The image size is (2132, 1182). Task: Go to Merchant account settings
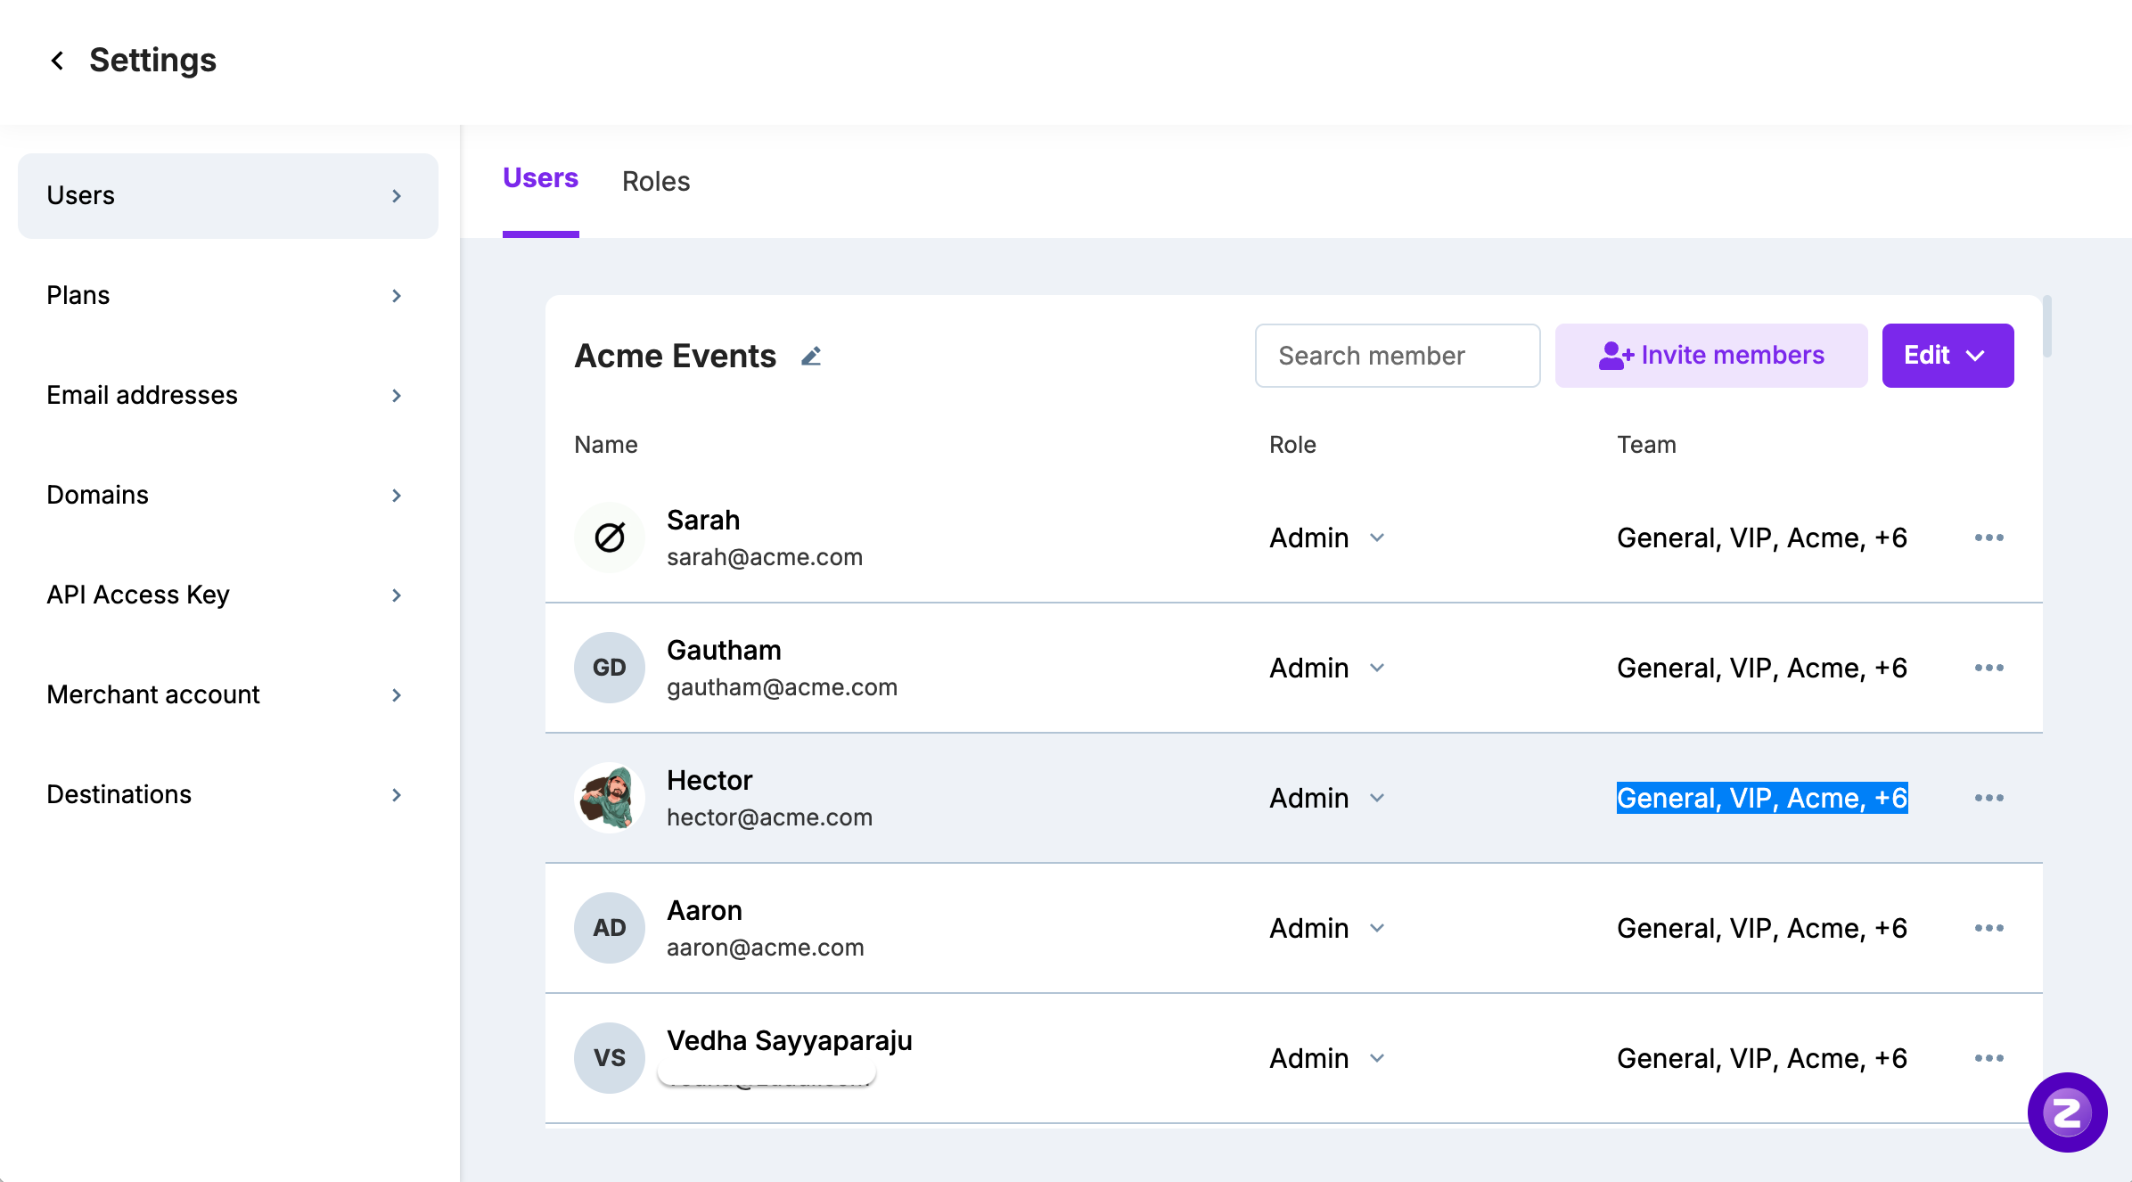pyautogui.click(x=227, y=694)
